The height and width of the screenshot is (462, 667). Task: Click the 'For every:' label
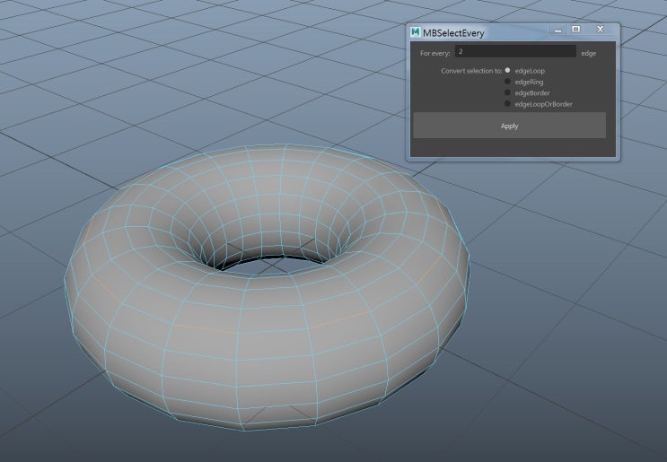click(434, 53)
